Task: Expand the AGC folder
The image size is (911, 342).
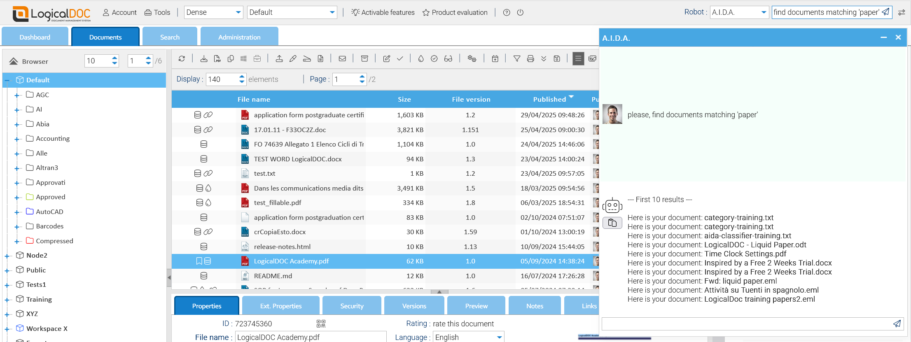Action: point(17,95)
